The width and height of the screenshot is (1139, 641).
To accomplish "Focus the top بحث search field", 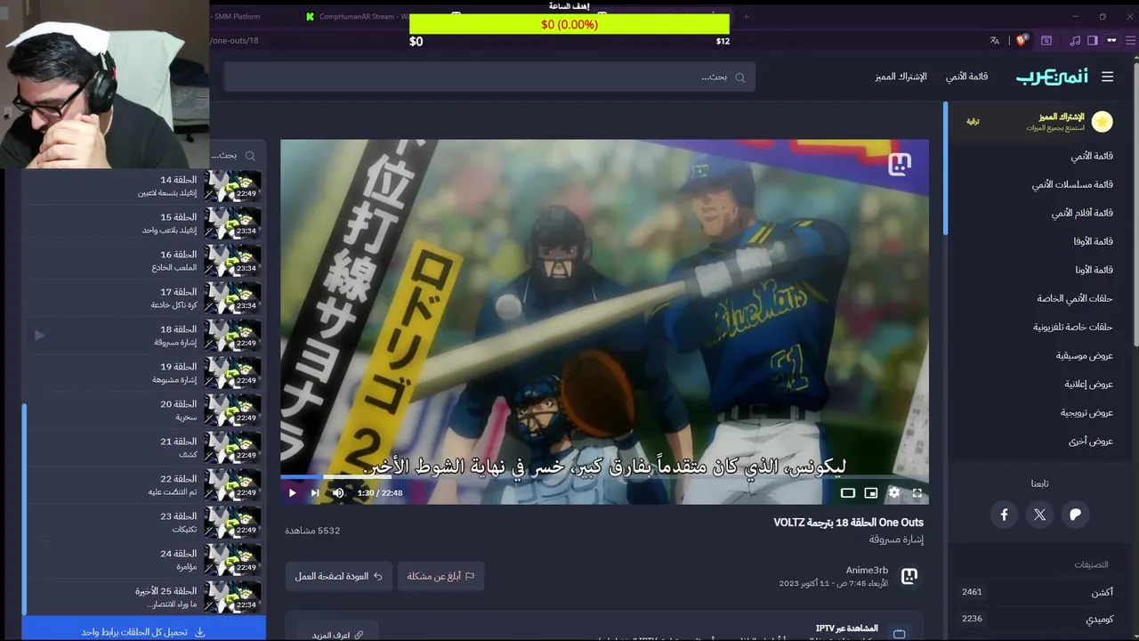I will [489, 77].
